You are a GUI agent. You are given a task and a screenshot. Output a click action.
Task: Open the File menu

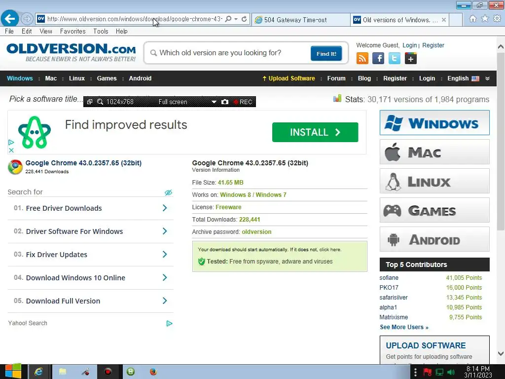pos(9,31)
